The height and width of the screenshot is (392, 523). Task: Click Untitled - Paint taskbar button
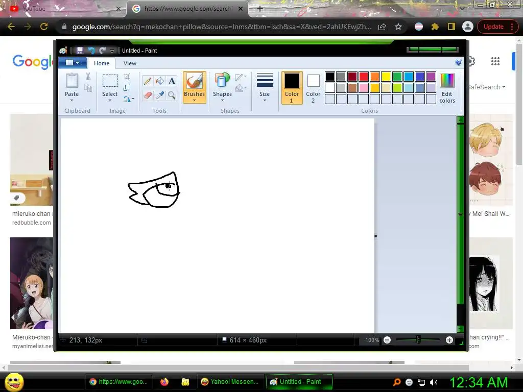pyautogui.click(x=299, y=382)
